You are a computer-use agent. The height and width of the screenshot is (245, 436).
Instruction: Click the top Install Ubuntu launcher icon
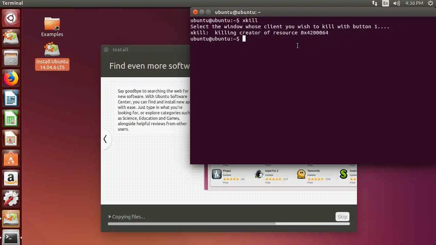(11, 37)
